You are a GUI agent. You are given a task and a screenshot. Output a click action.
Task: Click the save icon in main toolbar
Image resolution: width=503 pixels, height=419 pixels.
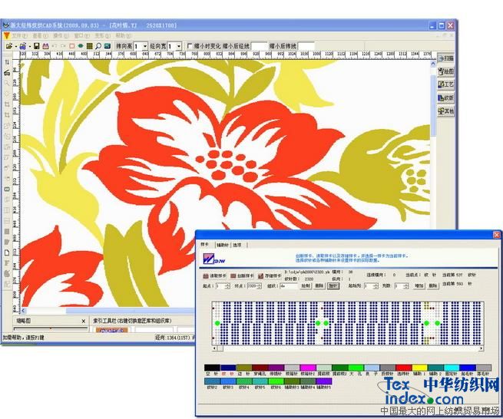coord(35,47)
